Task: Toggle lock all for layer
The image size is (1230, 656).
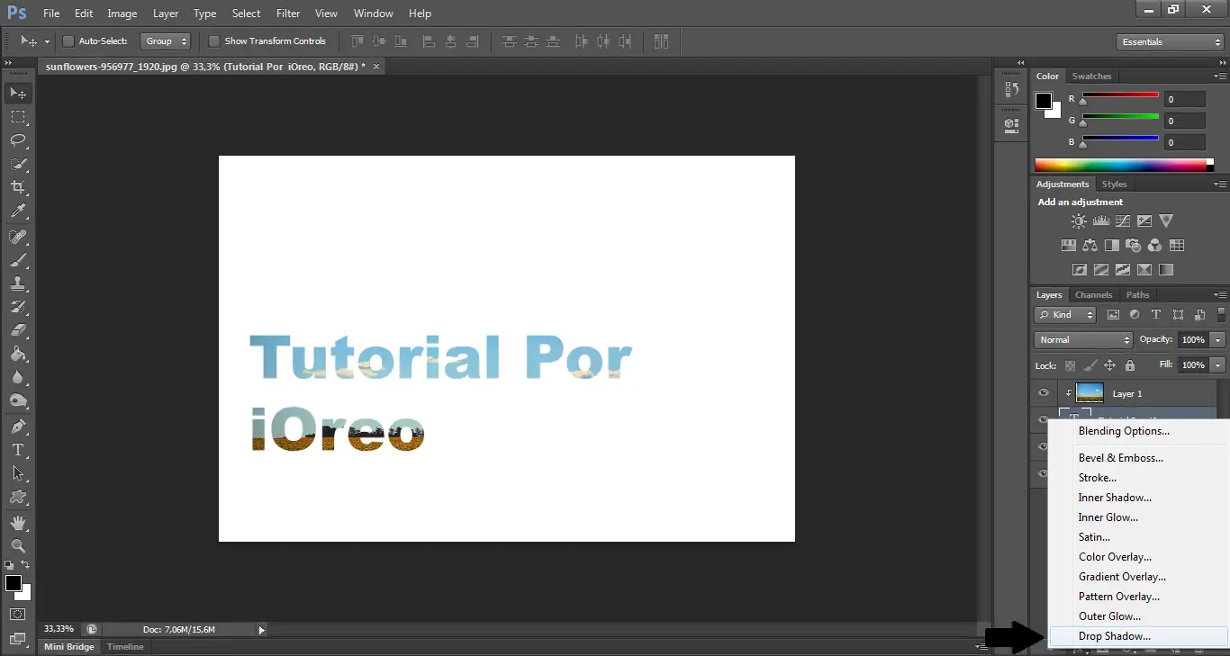Action: [x=1129, y=365]
